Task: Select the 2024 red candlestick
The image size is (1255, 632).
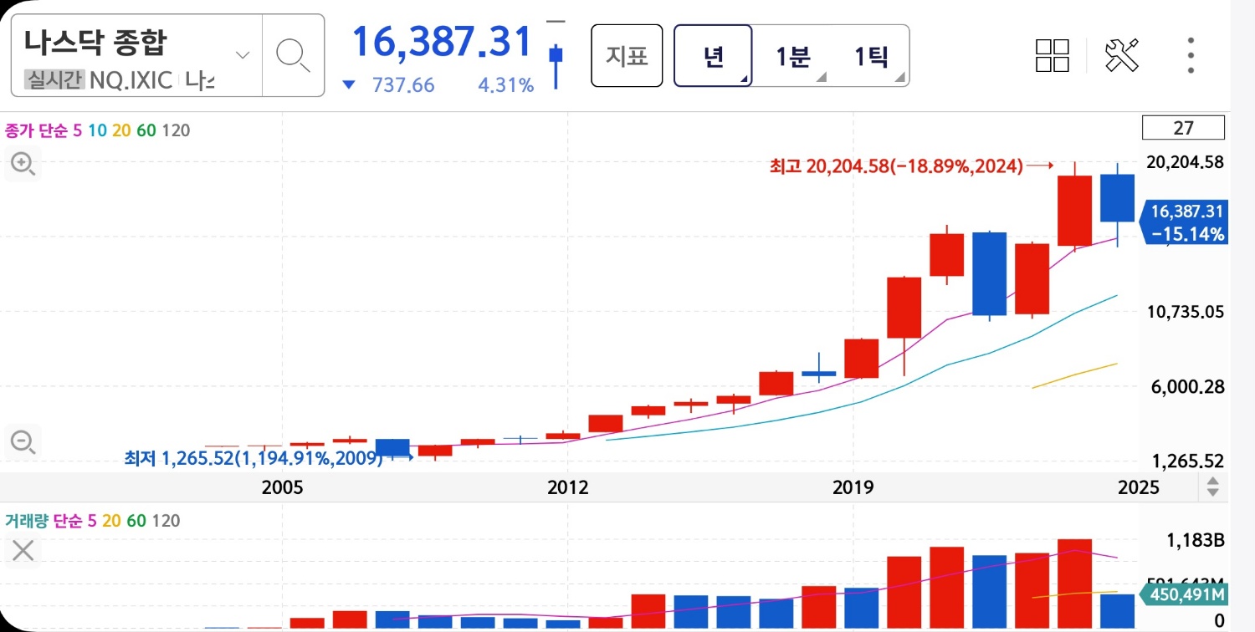Action: (x=1074, y=210)
